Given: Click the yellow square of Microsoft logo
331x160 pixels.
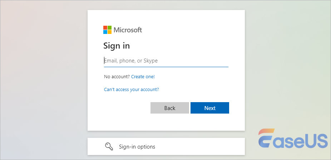Looking at the screenshot, I should [110, 32].
